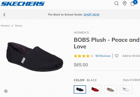Select the white shoe color swatch
140x97 pixels.
pos(126,89)
